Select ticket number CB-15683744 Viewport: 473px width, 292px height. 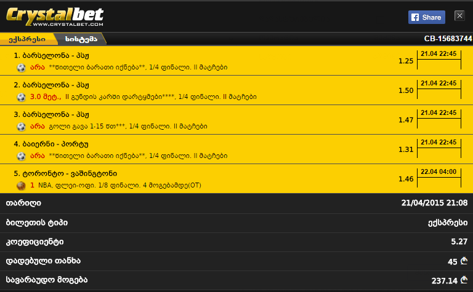(x=448, y=39)
